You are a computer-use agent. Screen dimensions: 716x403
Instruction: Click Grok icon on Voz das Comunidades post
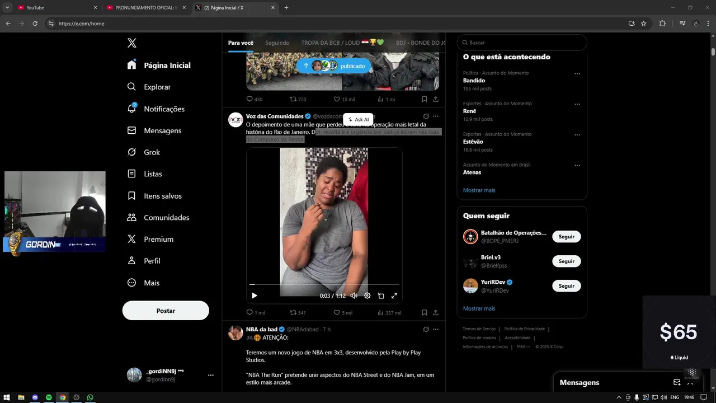pyautogui.click(x=426, y=116)
